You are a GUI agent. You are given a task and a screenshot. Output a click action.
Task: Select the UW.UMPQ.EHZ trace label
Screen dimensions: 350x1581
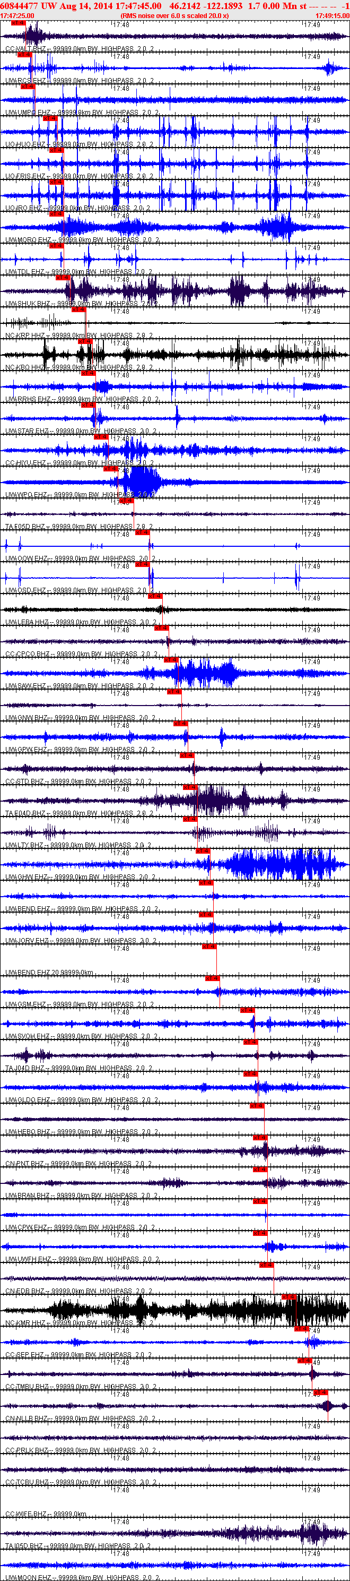pyautogui.click(x=82, y=113)
